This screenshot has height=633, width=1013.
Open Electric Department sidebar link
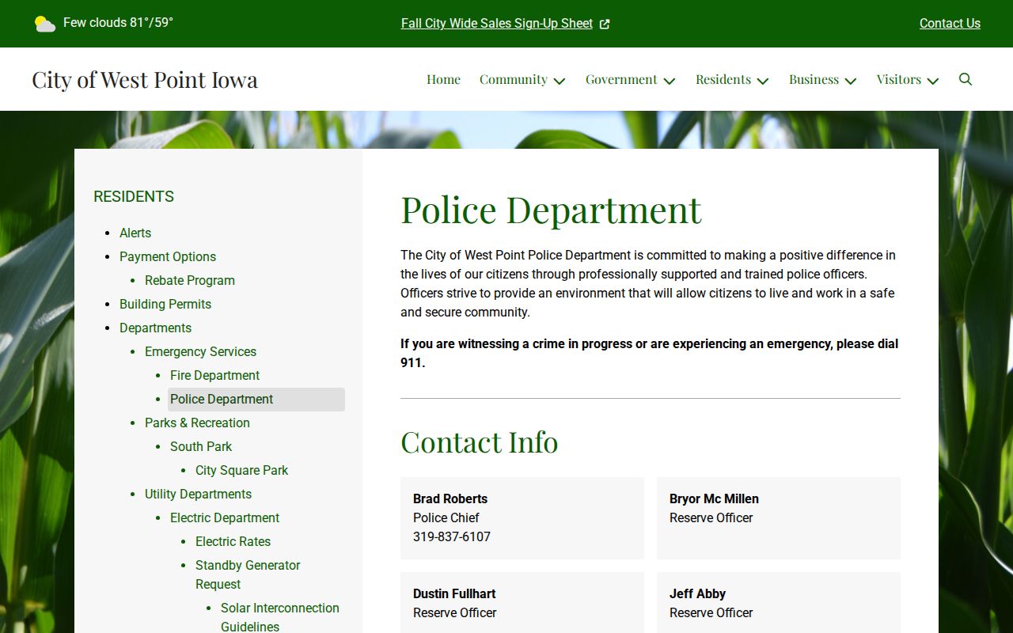pyautogui.click(x=225, y=517)
